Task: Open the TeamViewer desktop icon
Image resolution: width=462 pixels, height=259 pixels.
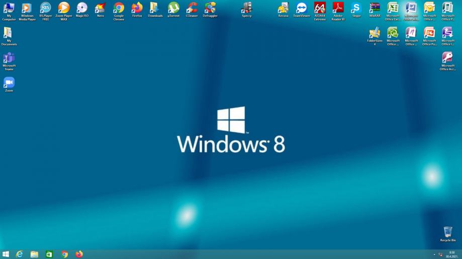Action: pos(302,10)
